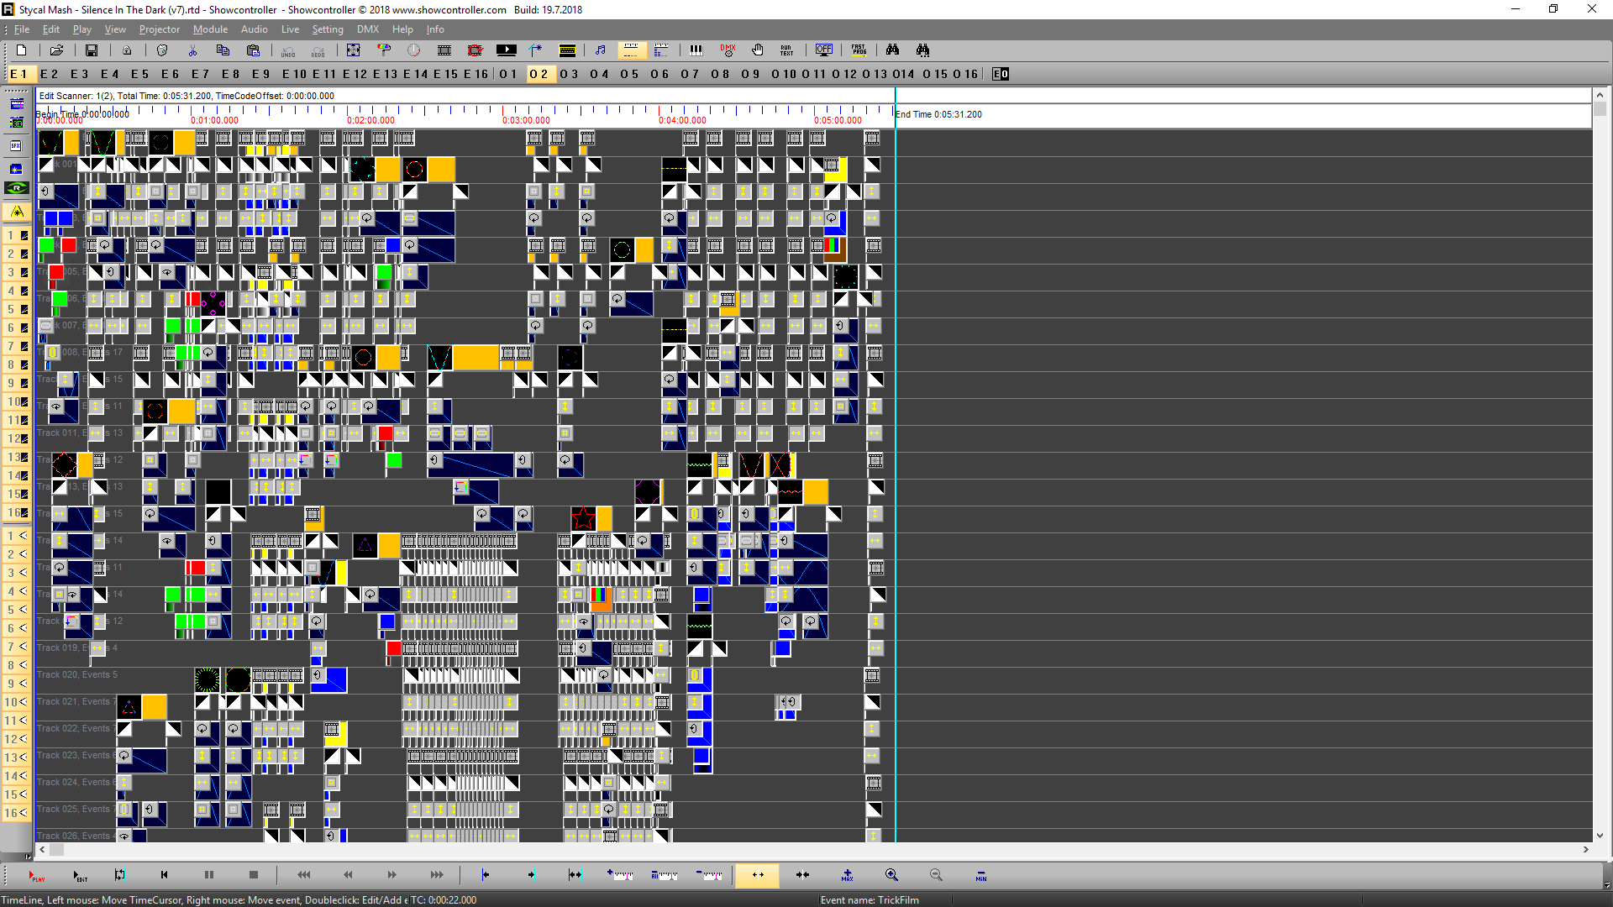The image size is (1613, 907).
Task: Select the E 5 page tab
Action: 139,74
